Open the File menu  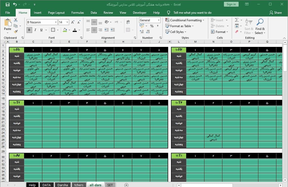tap(8, 12)
